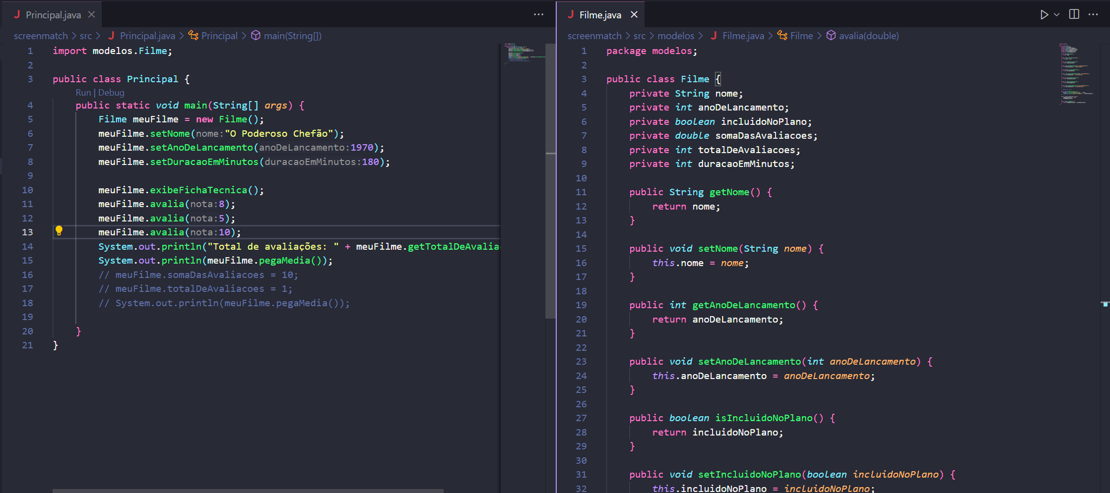The image size is (1110, 493).
Task: Click the Java icon in Filme.java breadcrumb
Action: pos(714,35)
